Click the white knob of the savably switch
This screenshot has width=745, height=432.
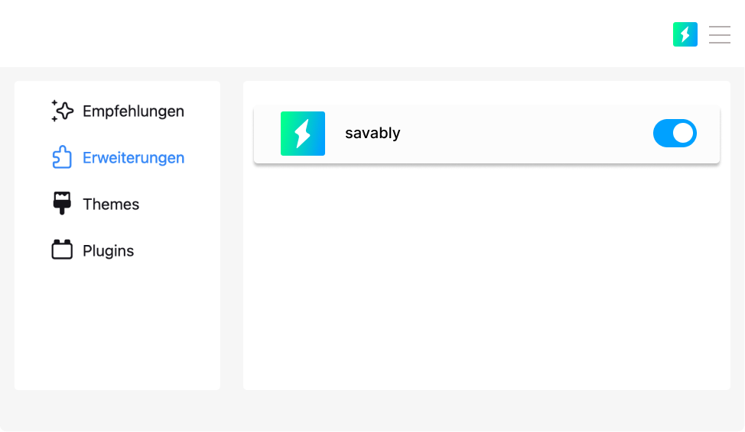[683, 134]
